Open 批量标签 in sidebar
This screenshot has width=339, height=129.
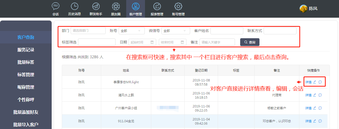[26, 62]
